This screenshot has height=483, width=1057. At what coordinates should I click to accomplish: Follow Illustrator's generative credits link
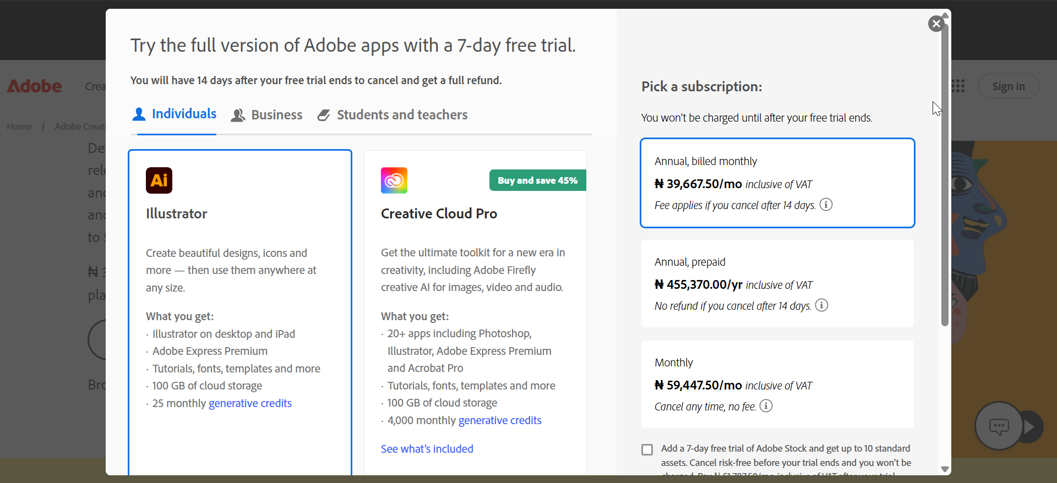250,403
